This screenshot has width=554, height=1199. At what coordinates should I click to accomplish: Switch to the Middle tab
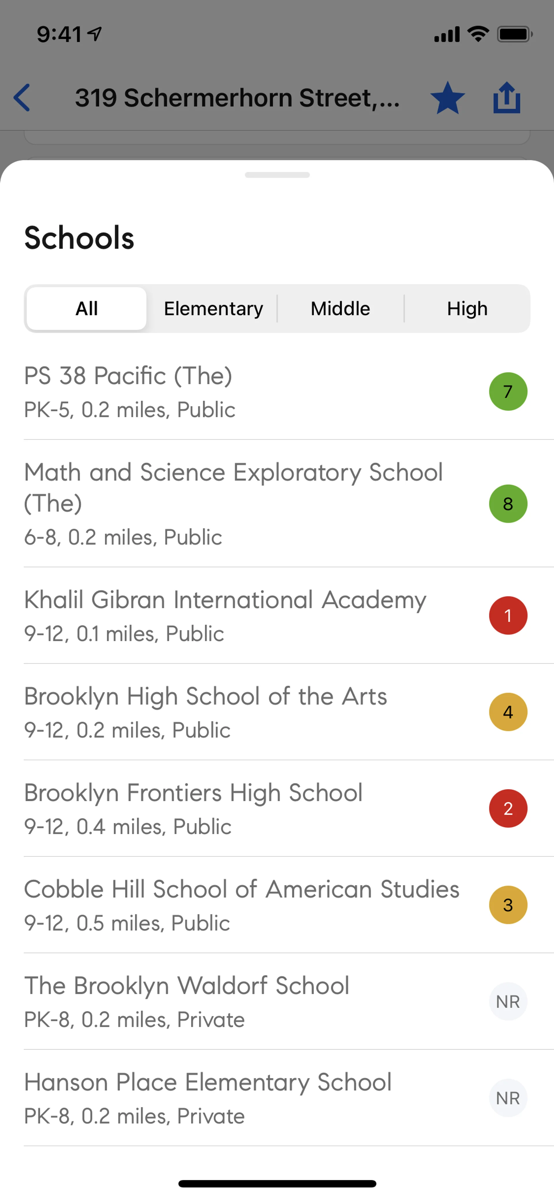coord(340,309)
